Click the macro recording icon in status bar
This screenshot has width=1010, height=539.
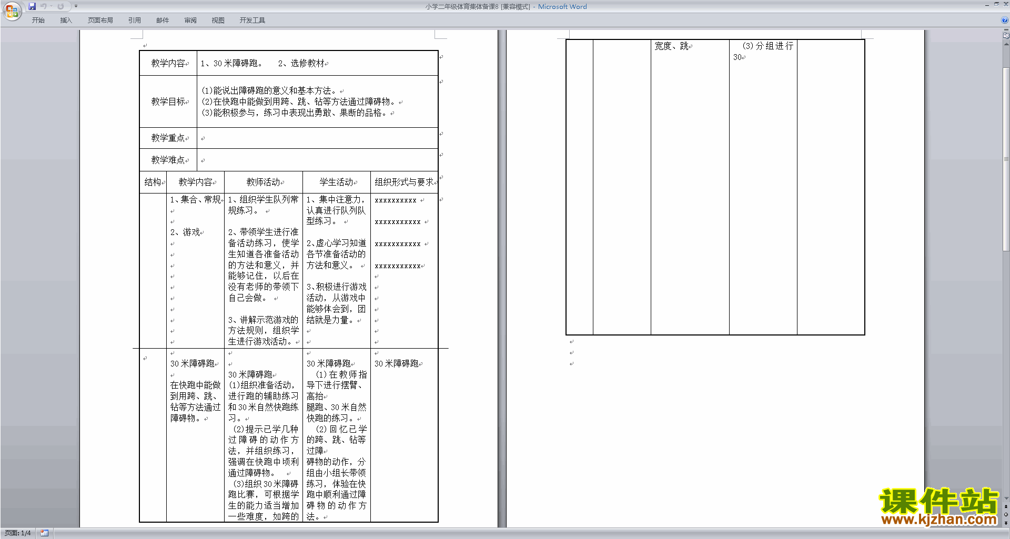click(x=45, y=533)
